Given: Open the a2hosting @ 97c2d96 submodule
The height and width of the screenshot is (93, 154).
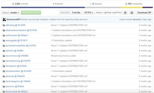Looking at the screenshot, I should (x=15, y=25).
